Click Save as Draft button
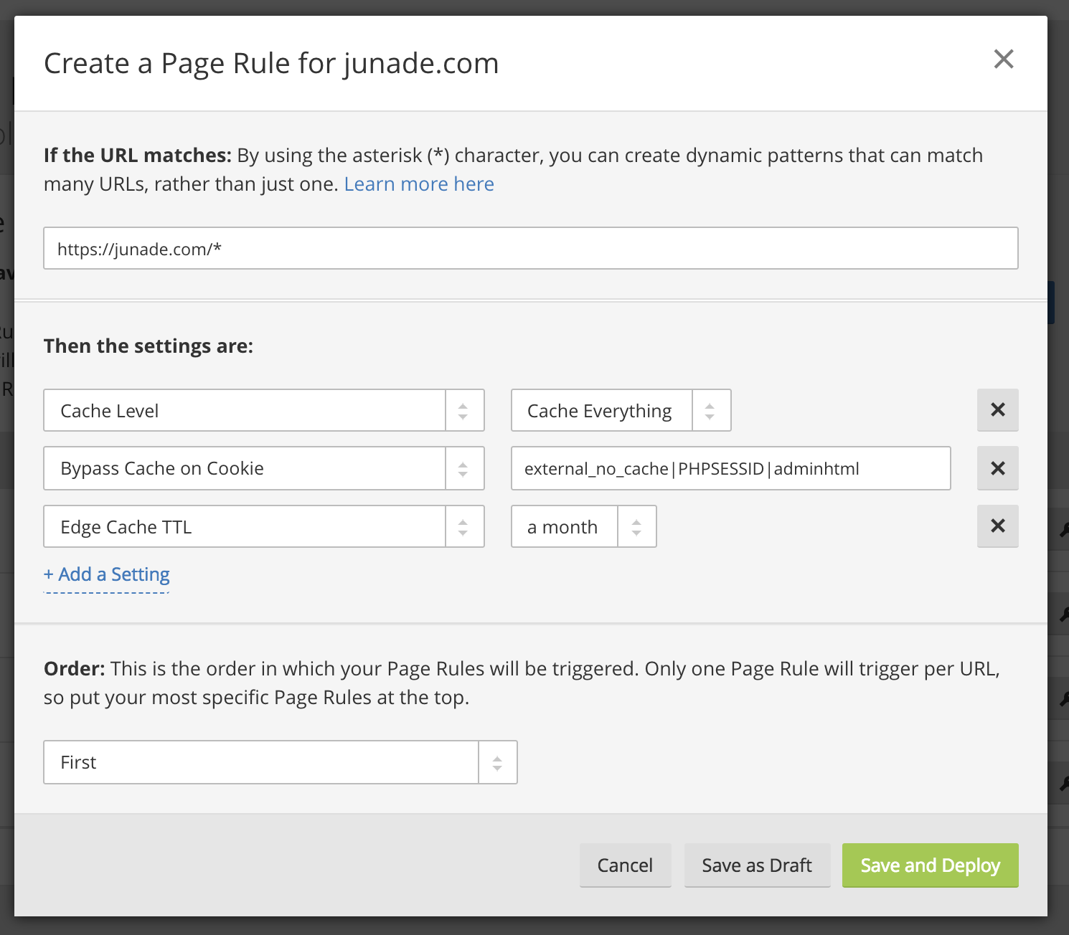Viewport: 1069px width, 935px height. [x=757, y=865]
